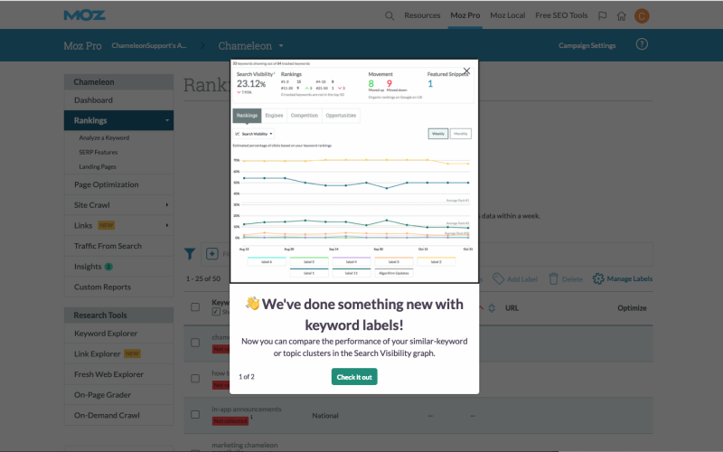This screenshot has width=723, height=452.
Task: Click the plus add filter icon
Action: pyautogui.click(x=212, y=254)
